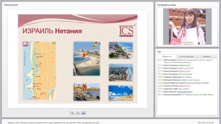Click the top-right aerial coastline photo
This screenshot has width=221, height=124.
pos(121,50)
